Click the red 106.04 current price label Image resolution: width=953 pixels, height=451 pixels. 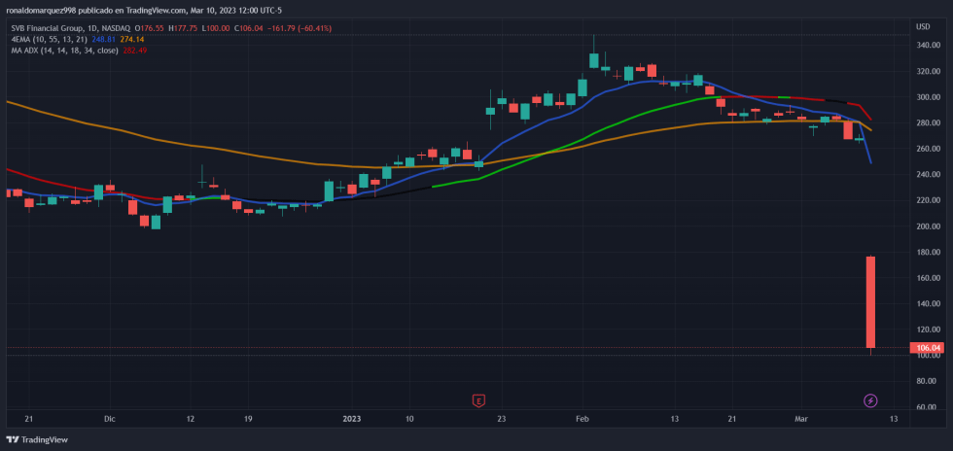pos(928,348)
